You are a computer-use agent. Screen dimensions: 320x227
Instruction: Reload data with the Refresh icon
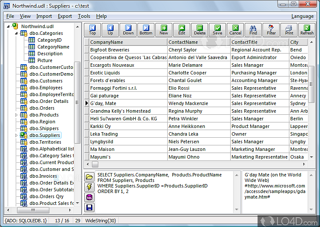tap(307, 30)
